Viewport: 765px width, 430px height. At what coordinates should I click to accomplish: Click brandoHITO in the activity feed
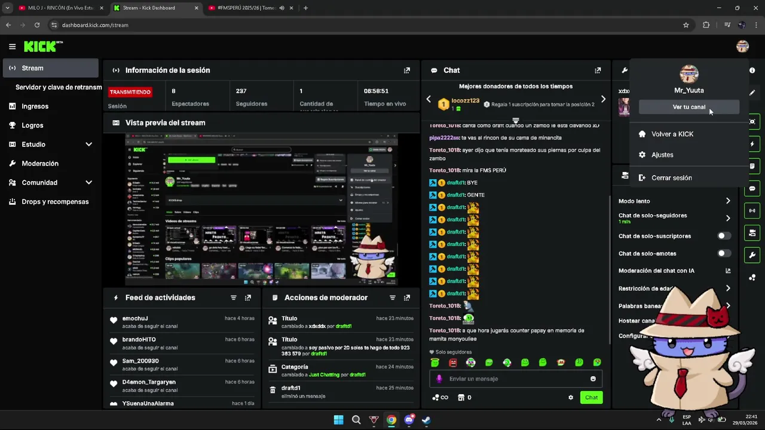[139, 340]
